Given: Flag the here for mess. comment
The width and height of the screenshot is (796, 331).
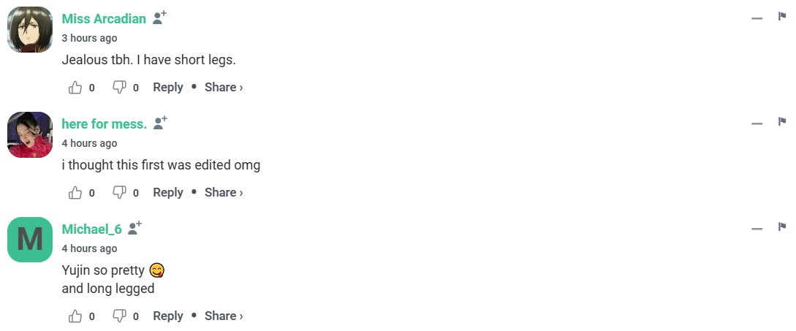Looking at the screenshot, I should [x=782, y=122].
